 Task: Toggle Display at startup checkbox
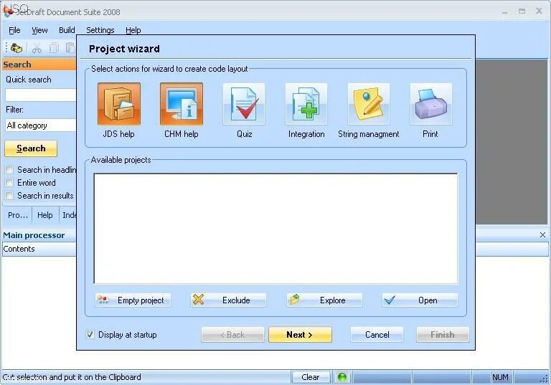(90, 334)
